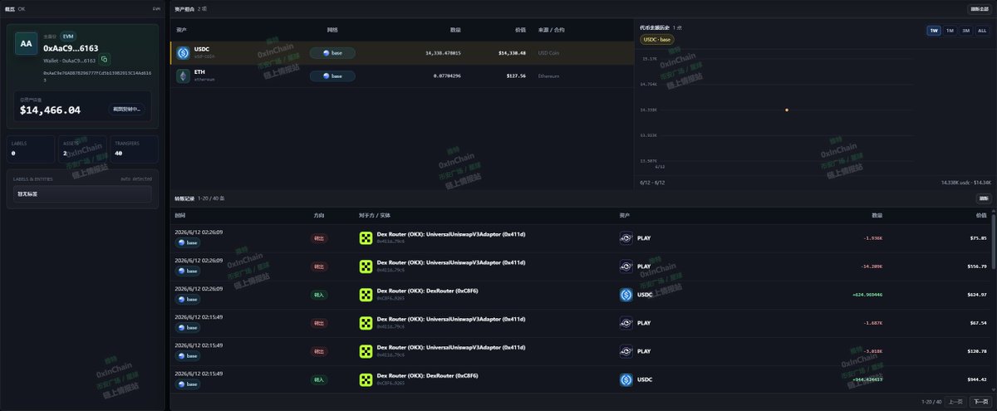Switch chart timeframe to 1M
This screenshot has height=411, width=997.
click(x=950, y=31)
